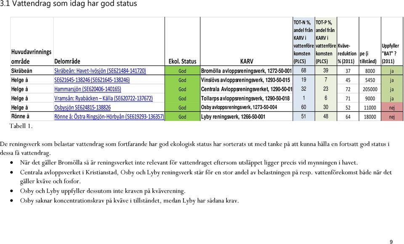The image size is (404, 244).
Task: Select kvävereduktion value 37 for Bromölla
Action: 348,71
